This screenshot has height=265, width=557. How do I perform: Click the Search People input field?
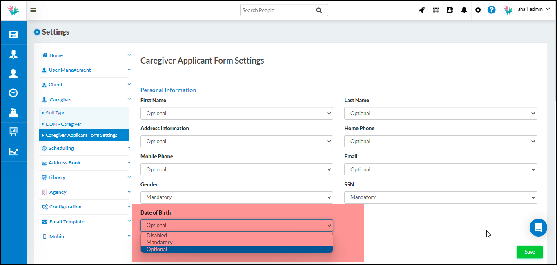click(x=278, y=11)
